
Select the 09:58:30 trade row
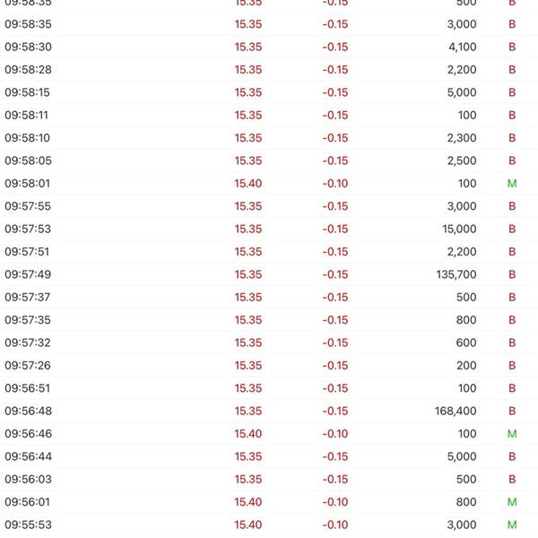(269, 47)
